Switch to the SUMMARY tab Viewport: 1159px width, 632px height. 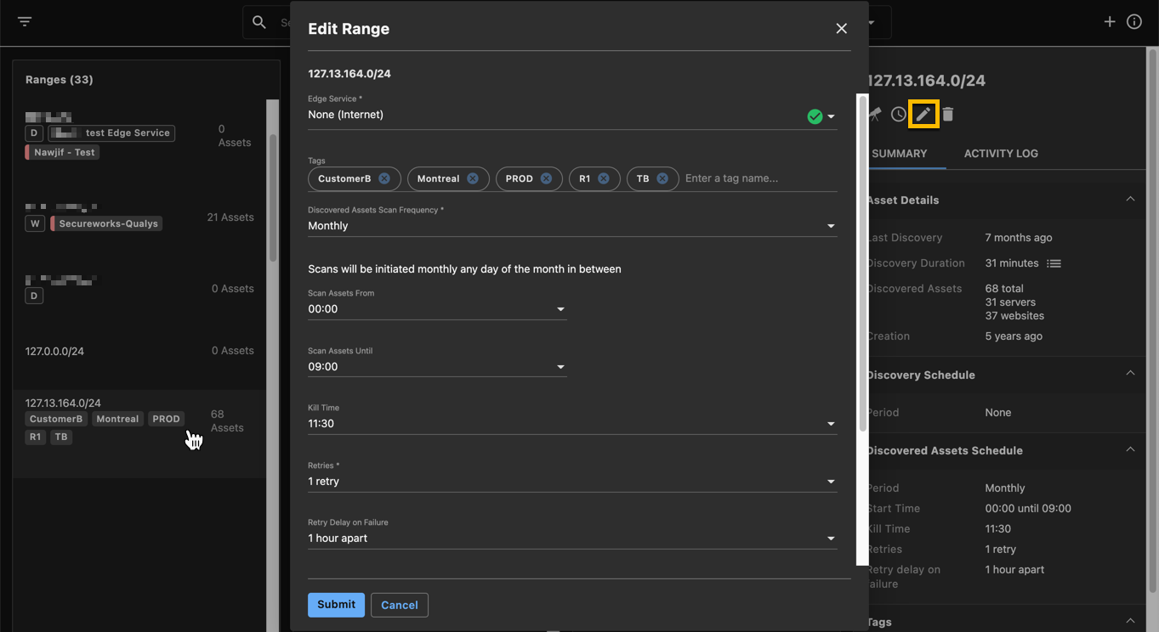point(900,154)
